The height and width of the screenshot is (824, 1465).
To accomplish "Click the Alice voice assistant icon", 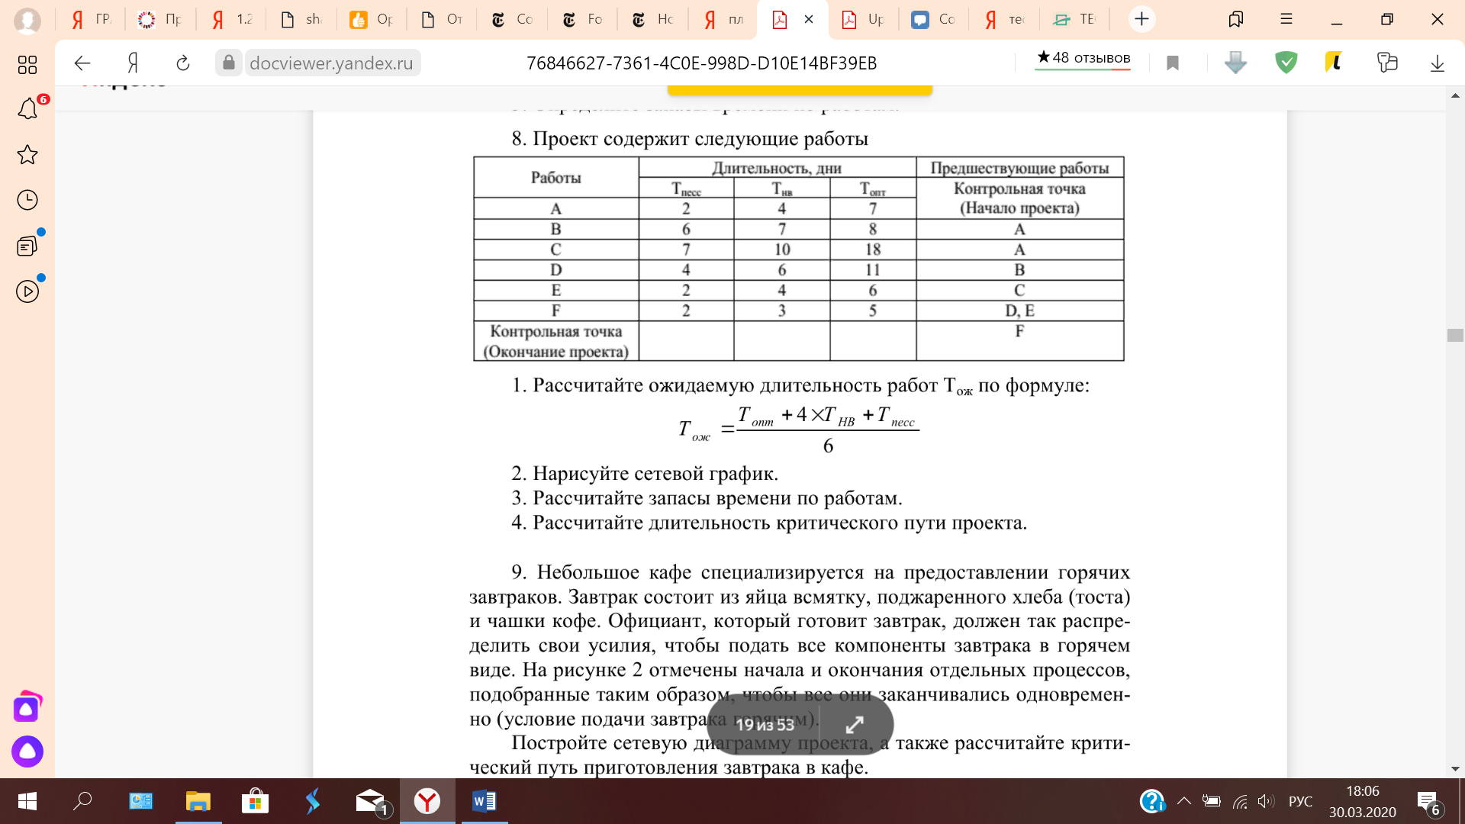I will coord(27,752).
